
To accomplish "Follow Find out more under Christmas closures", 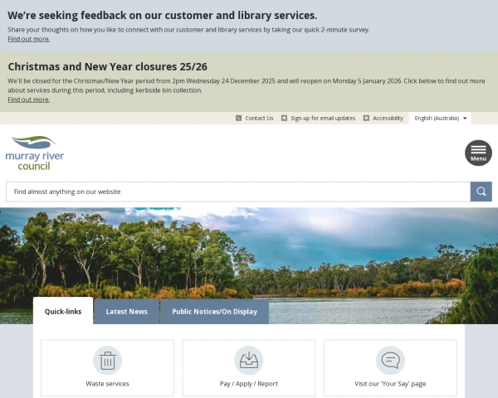I will tap(28, 99).
